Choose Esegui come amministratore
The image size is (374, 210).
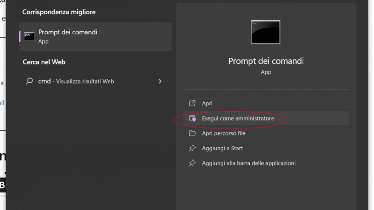(x=238, y=119)
